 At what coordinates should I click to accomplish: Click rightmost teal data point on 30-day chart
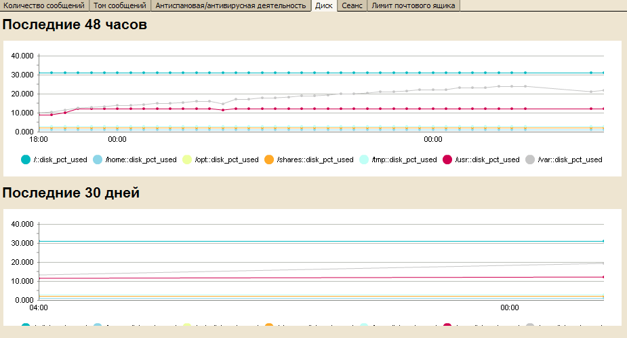(603, 241)
